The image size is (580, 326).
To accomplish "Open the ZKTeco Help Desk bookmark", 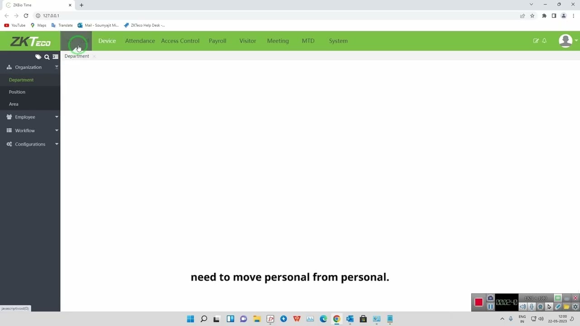I will (x=144, y=25).
